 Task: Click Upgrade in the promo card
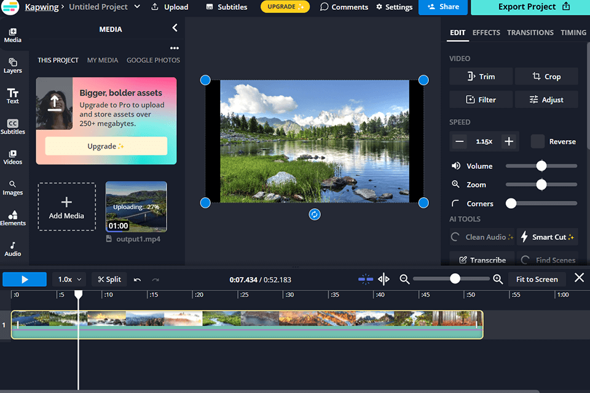[106, 146]
